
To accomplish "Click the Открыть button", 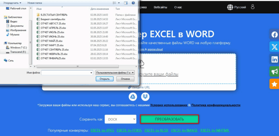I will tap(105, 79).
